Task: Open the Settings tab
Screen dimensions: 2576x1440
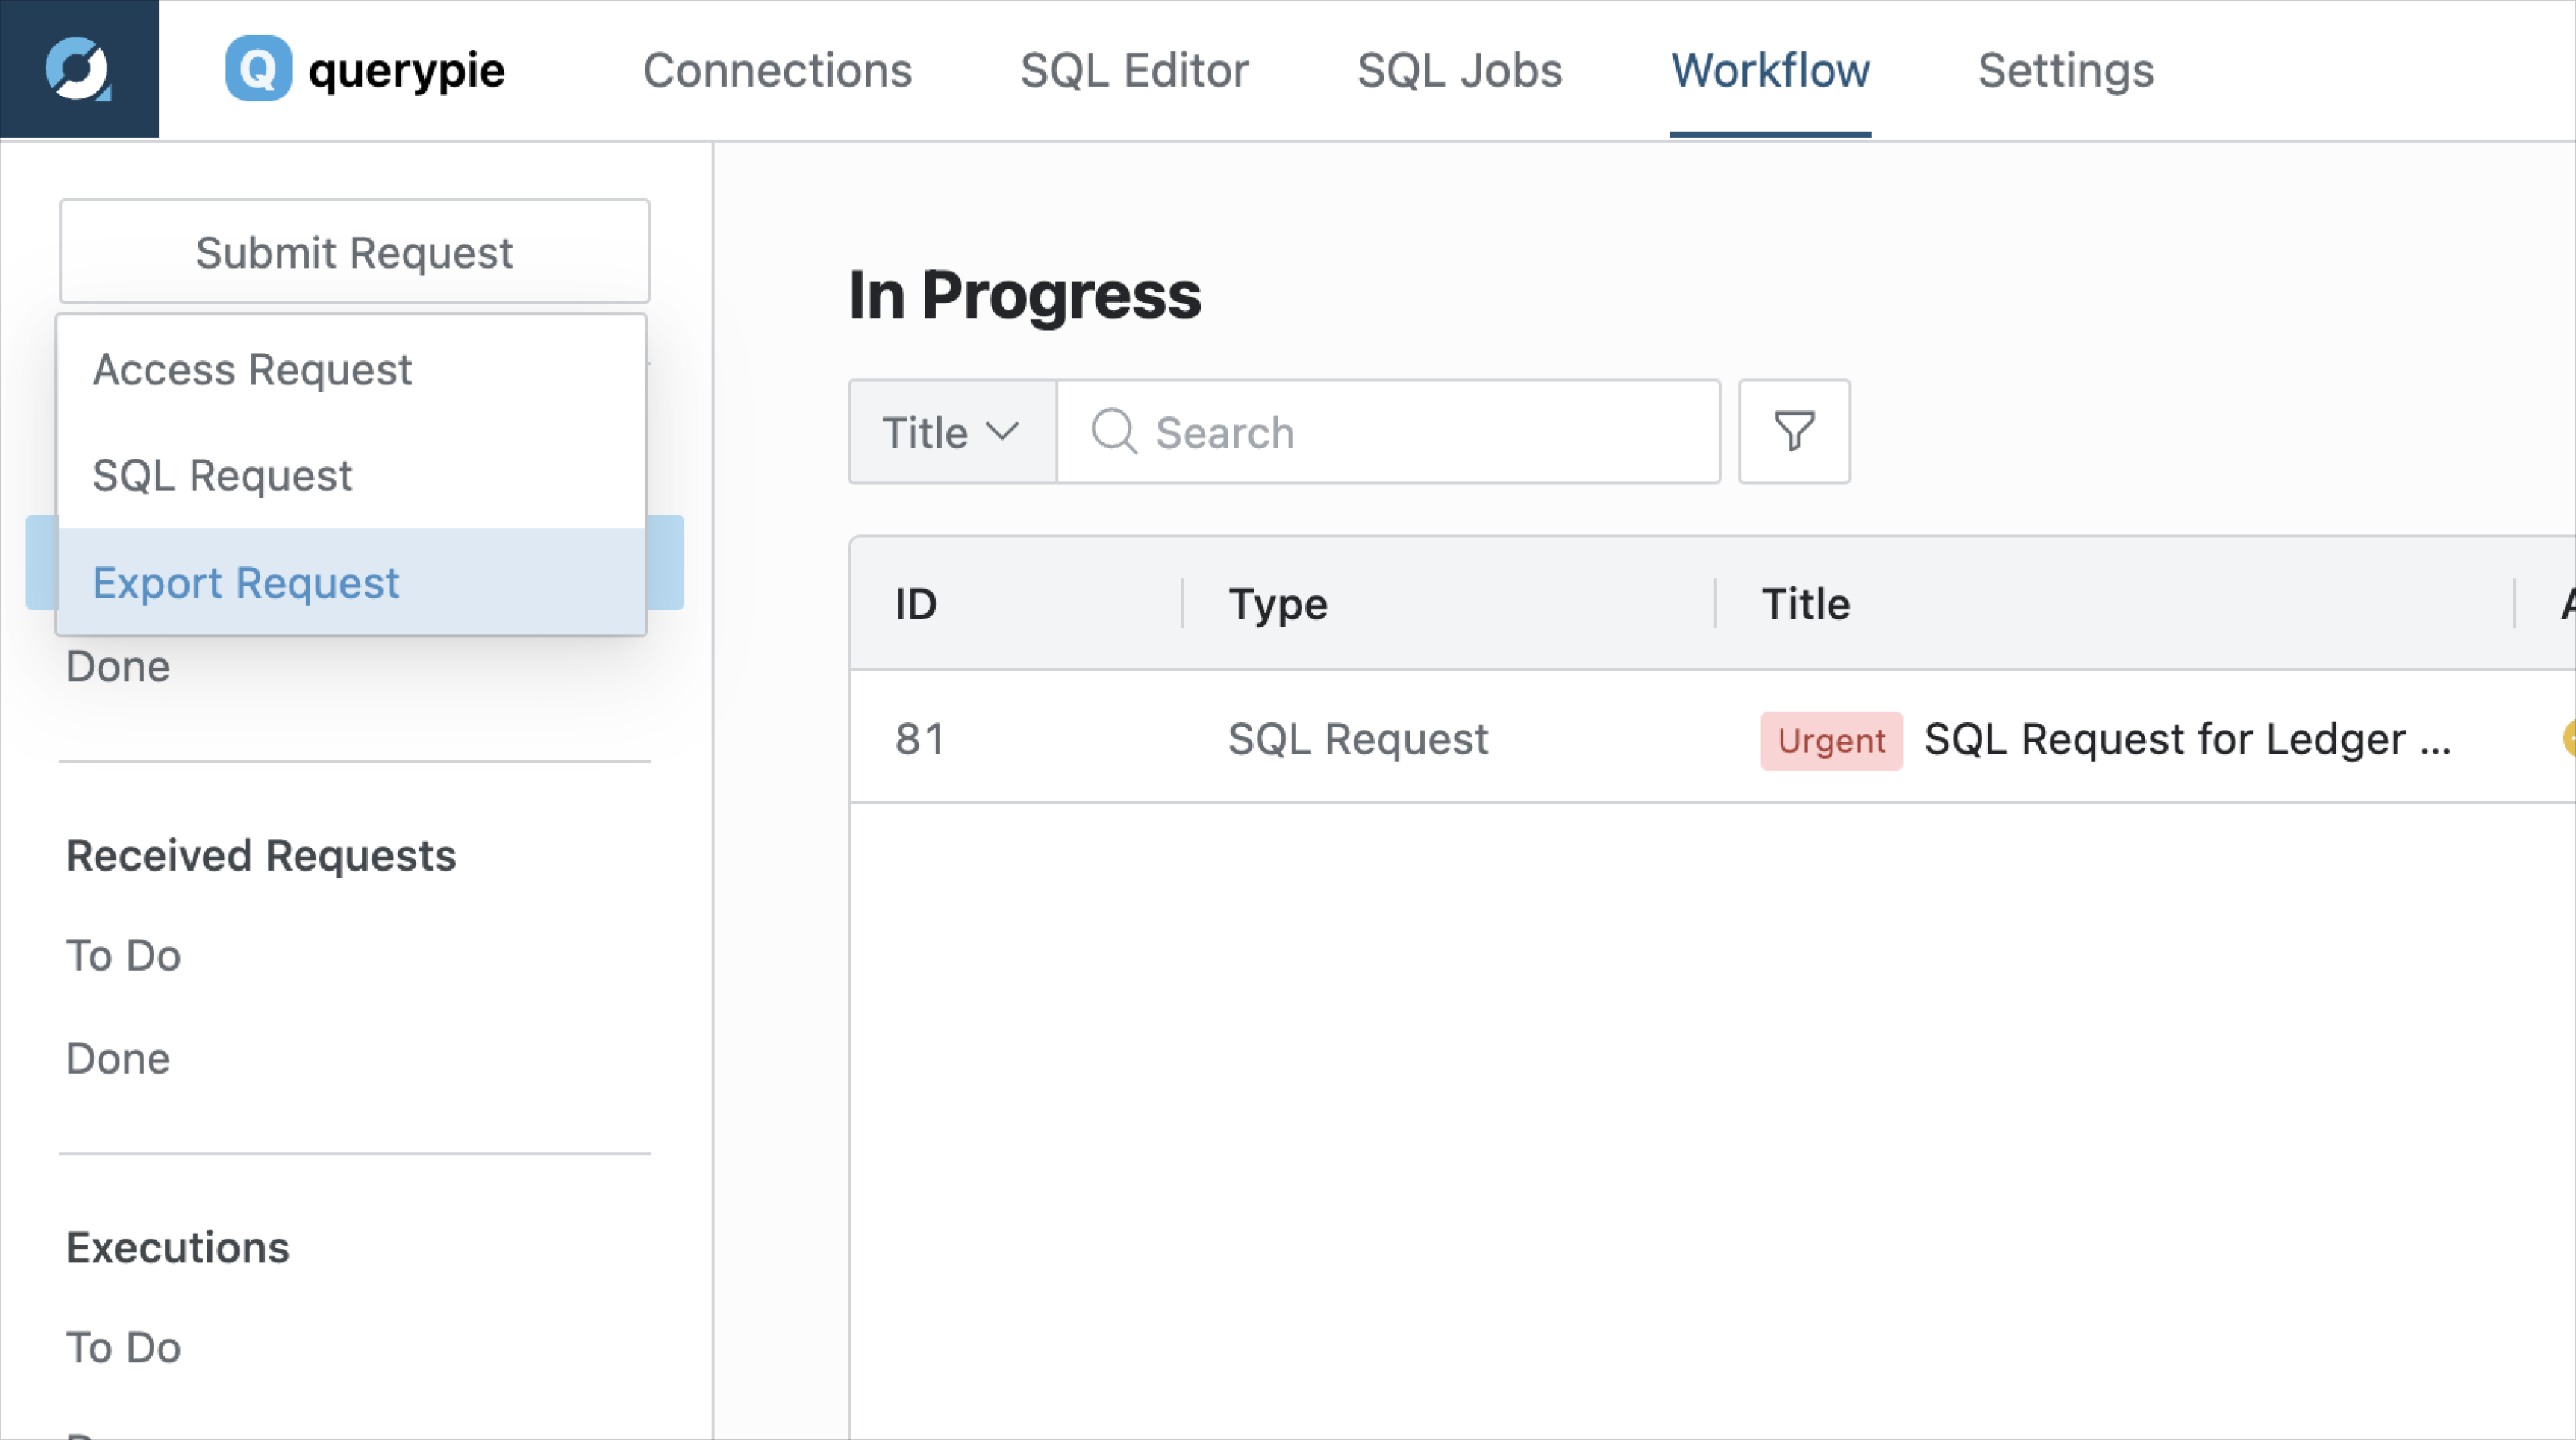Action: coord(2065,70)
